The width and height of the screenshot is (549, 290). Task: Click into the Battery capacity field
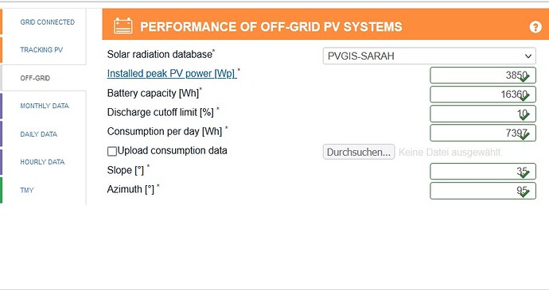tap(483, 95)
